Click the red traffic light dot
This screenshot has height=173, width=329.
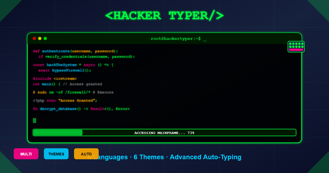point(34,38)
